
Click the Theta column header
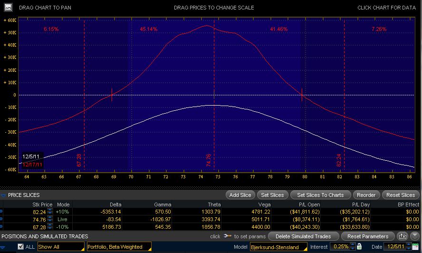pyautogui.click(x=214, y=204)
